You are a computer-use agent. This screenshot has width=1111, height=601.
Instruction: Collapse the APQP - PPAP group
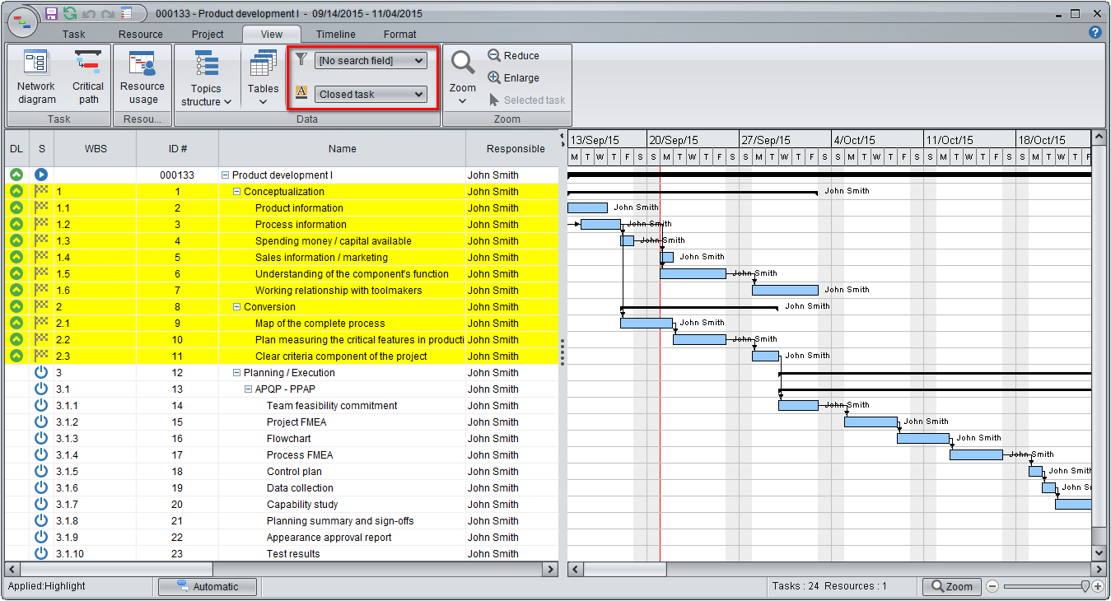[248, 389]
